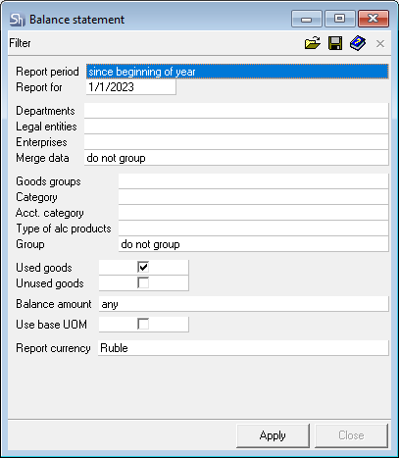
Task: Change Report currency from Ruble
Action: click(243, 348)
